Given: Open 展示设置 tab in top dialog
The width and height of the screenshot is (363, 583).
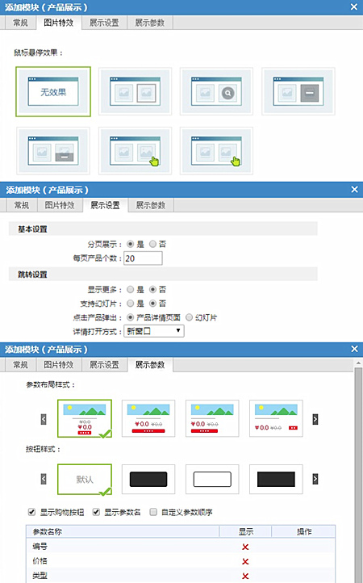Looking at the screenshot, I should (x=104, y=23).
